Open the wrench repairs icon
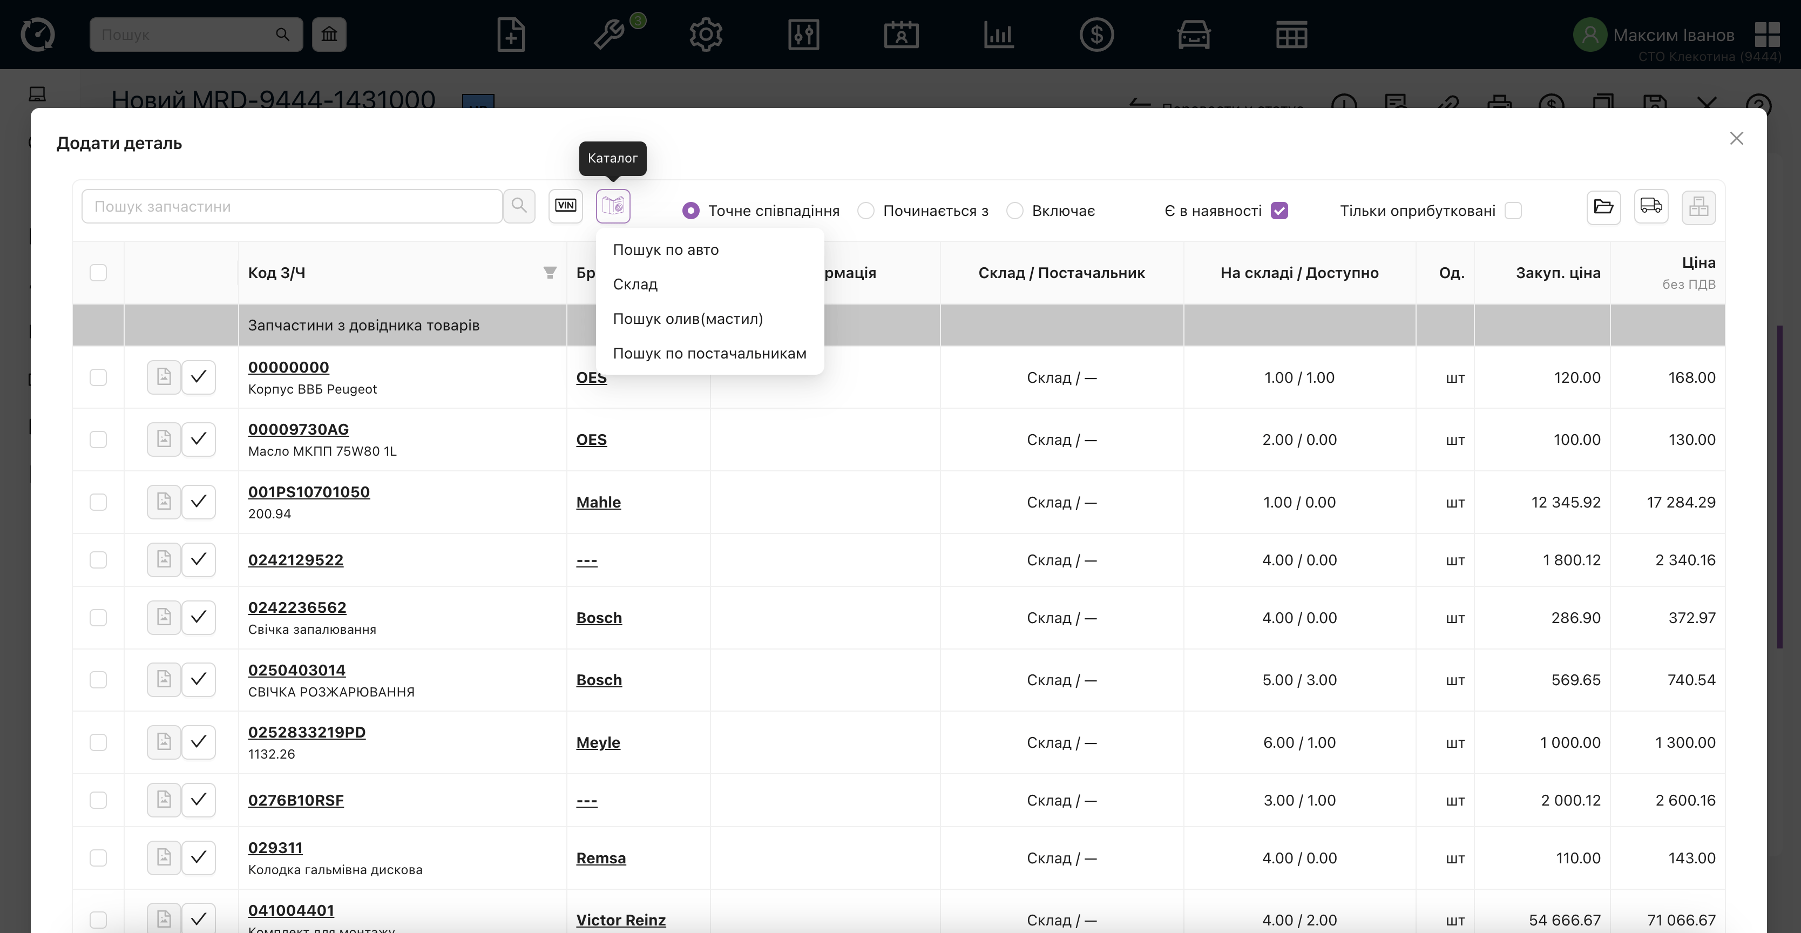The width and height of the screenshot is (1801, 933). [x=609, y=34]
